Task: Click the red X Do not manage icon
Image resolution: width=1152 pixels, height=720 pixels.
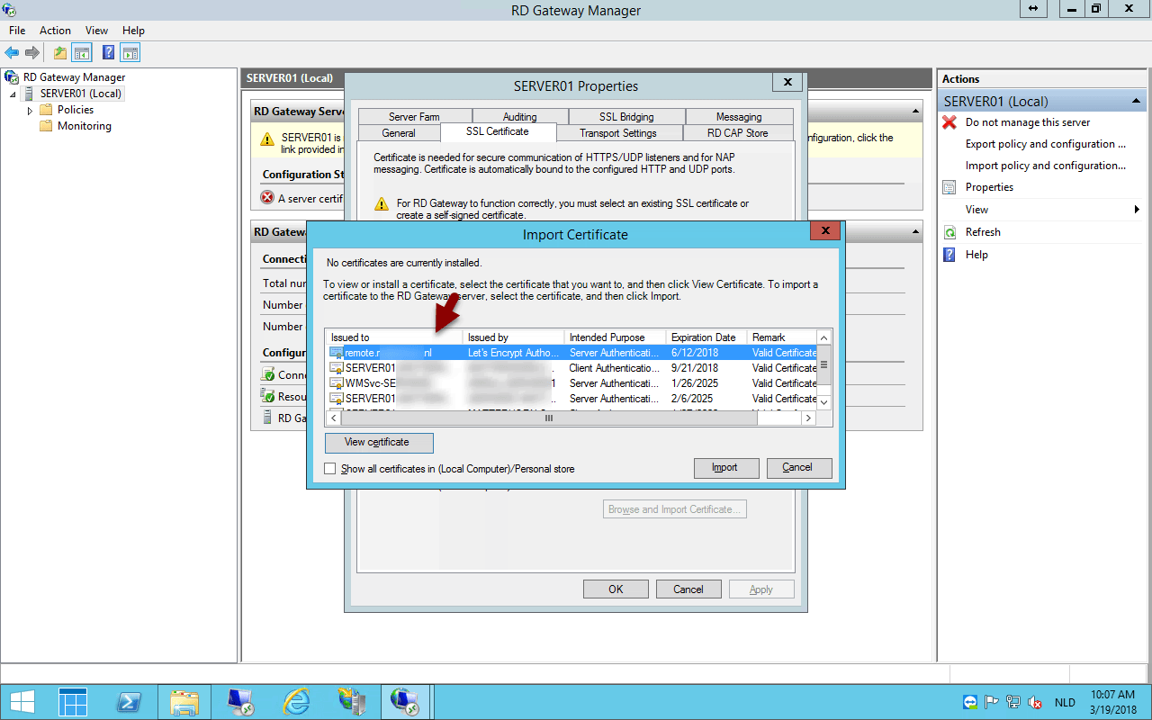Action: point(949,122)
